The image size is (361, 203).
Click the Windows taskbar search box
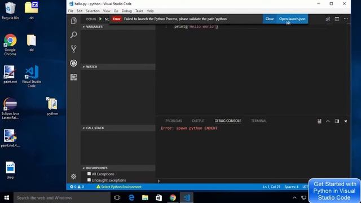pyautogui.click(x=62, y=197)
